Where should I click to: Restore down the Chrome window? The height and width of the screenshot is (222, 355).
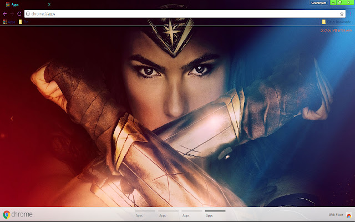point(340,2)
